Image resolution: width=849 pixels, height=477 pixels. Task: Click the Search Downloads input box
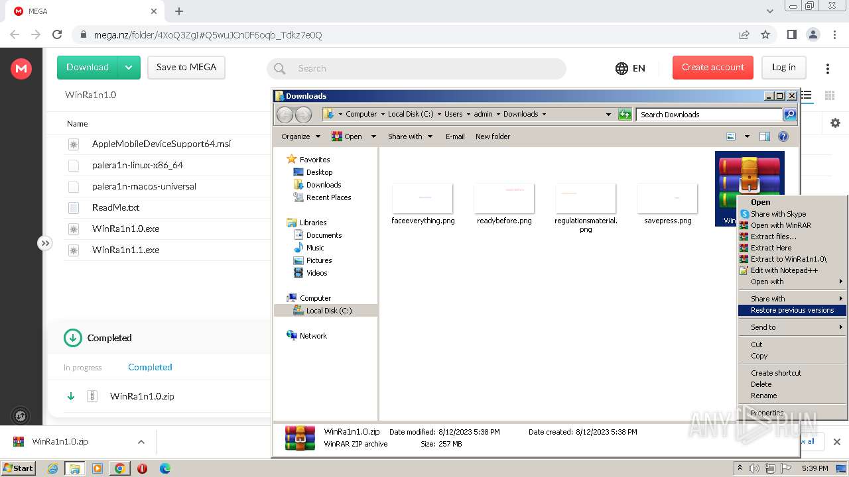(x=709, y=115)
